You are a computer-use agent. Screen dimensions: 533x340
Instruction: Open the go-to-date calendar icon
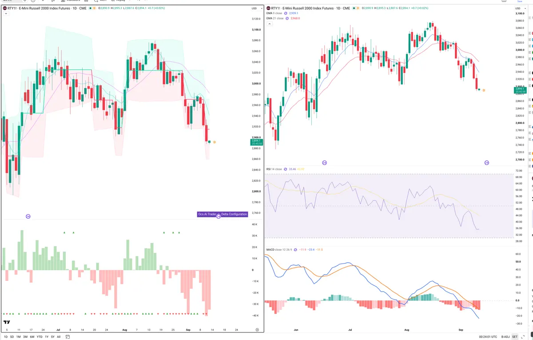click(67, 337)
